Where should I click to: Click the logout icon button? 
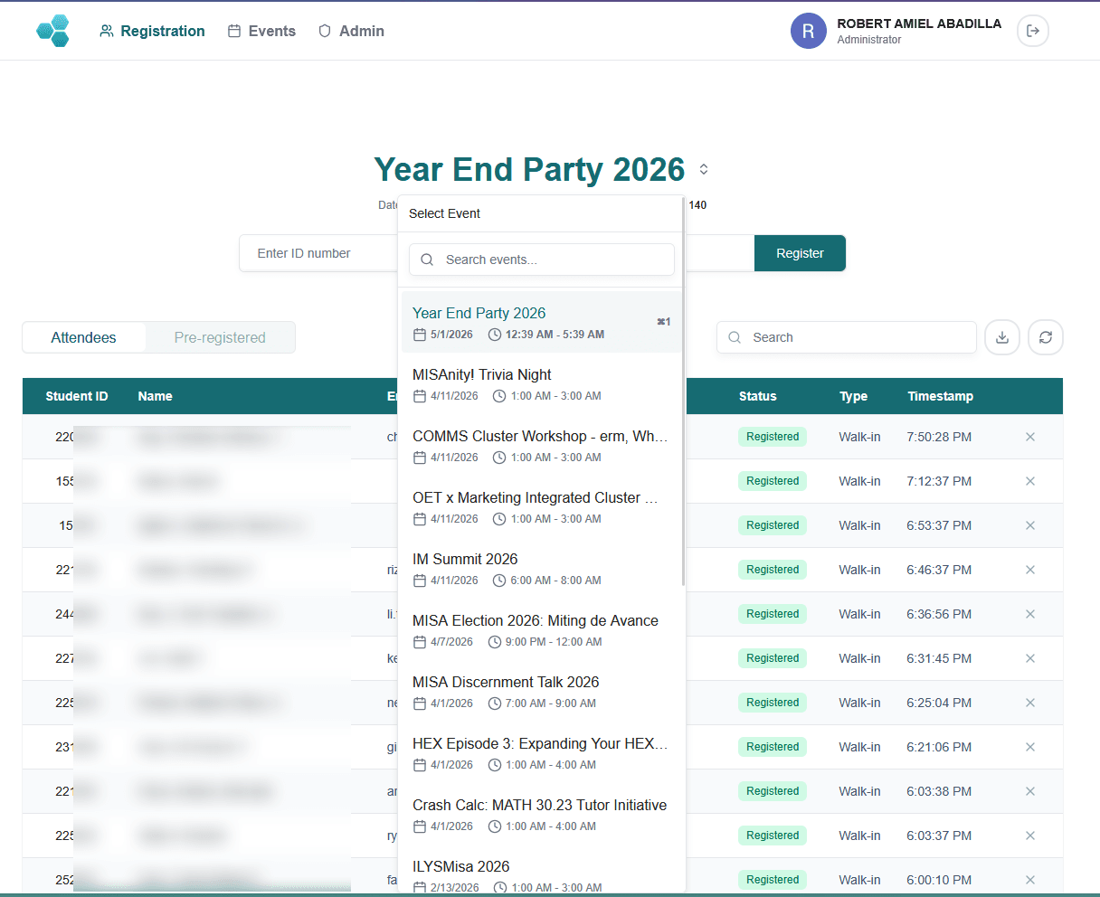[1033, 31]
